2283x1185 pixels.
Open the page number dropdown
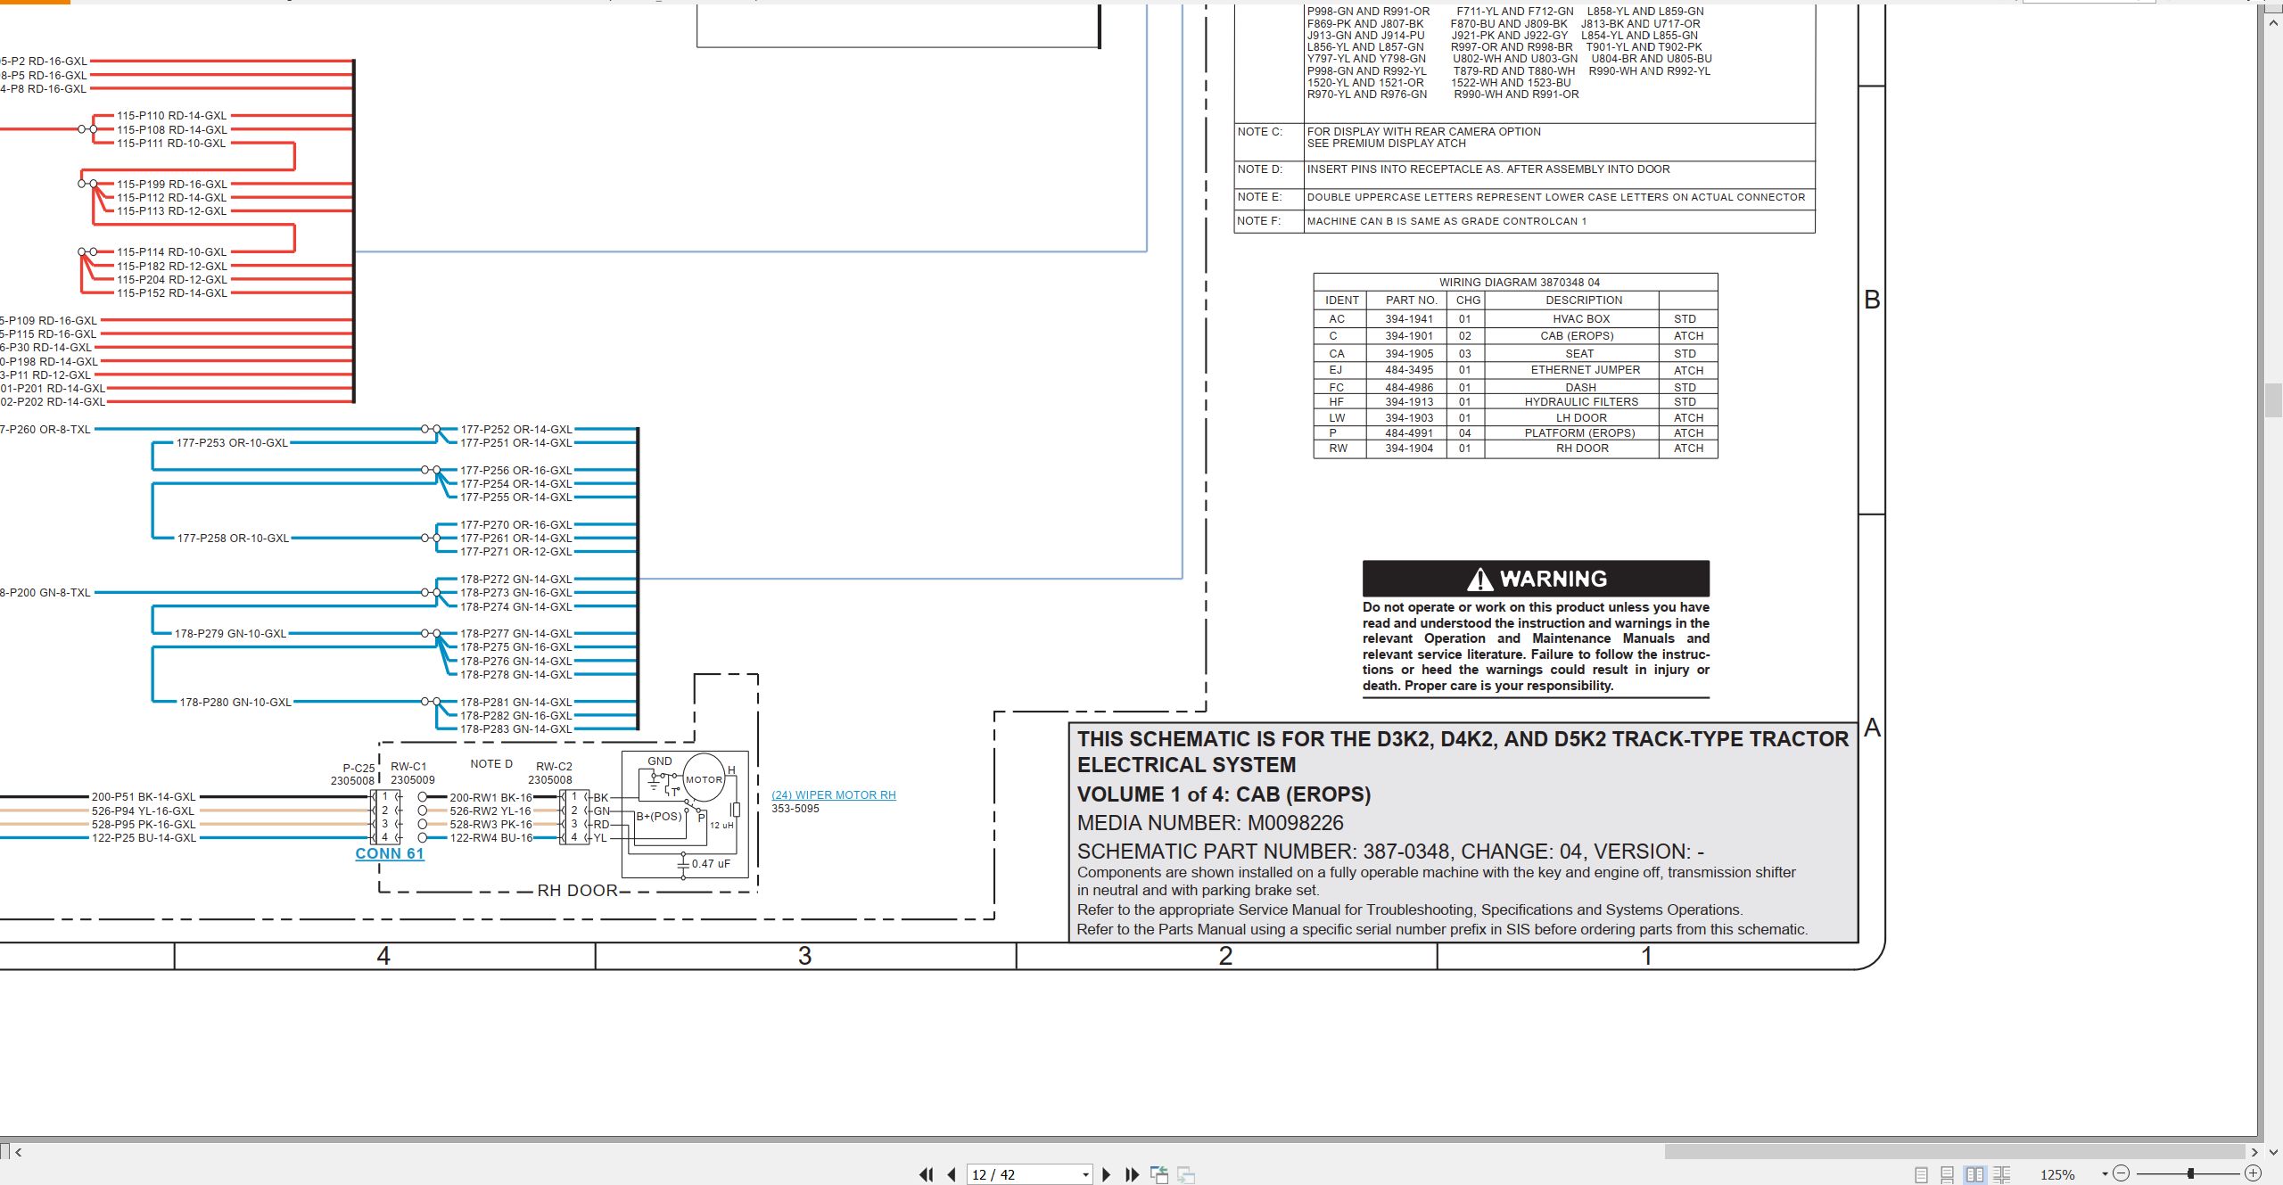[x=1085, y=1174]
